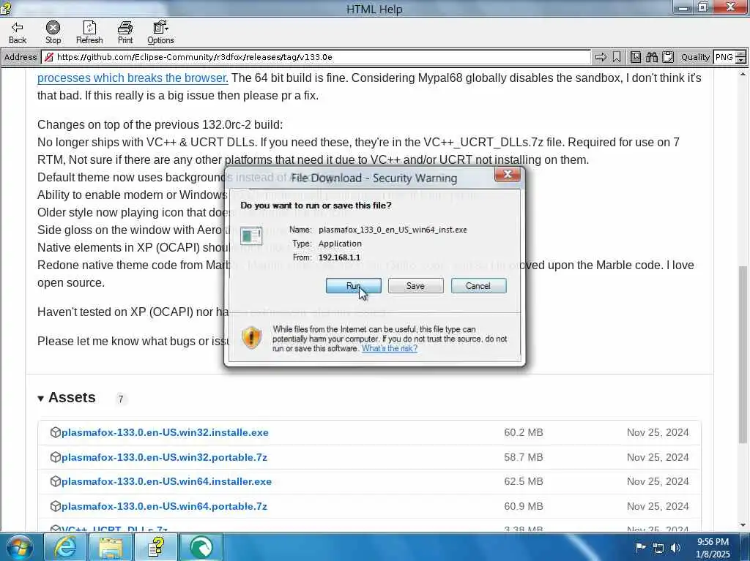Open find with the binoculars icon

[651, 57]
